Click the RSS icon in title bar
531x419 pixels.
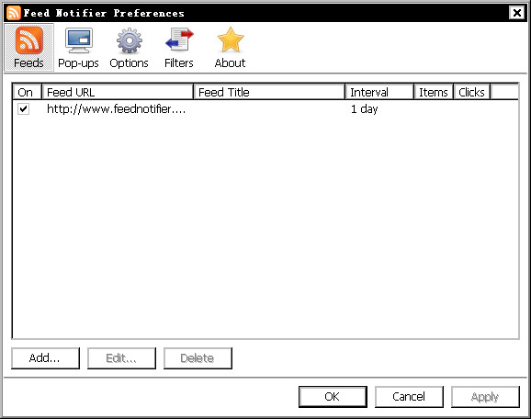14,13
